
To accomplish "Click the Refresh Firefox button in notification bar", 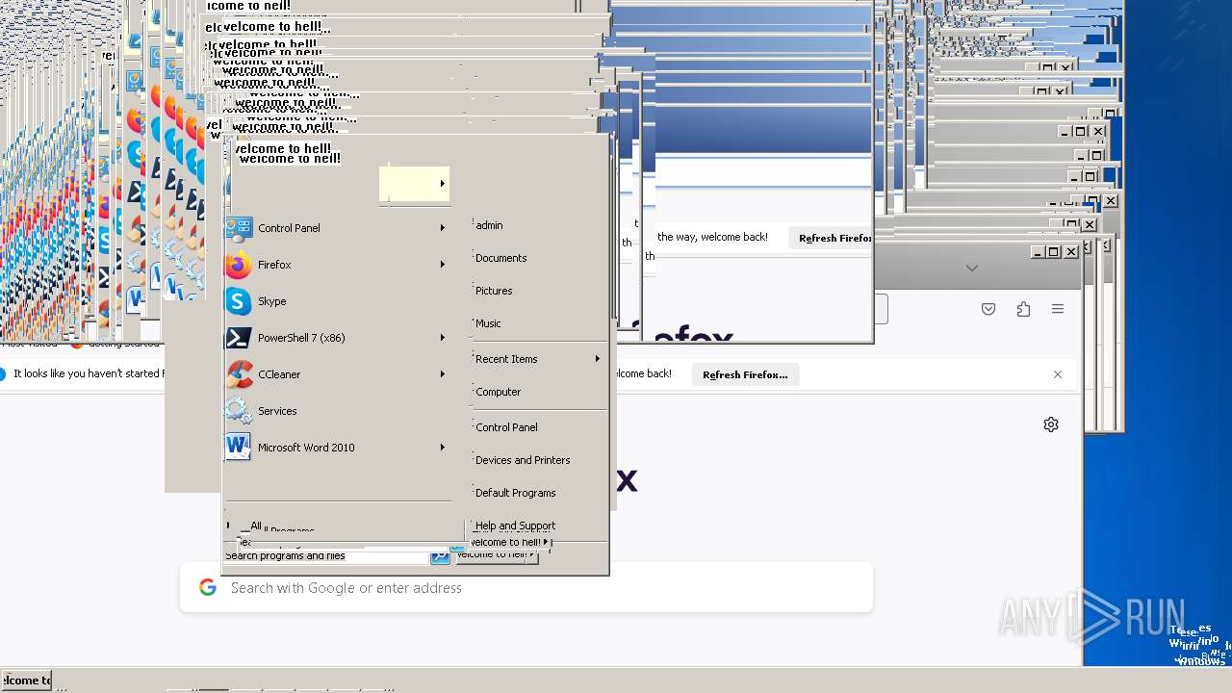I will coord(745,374).
